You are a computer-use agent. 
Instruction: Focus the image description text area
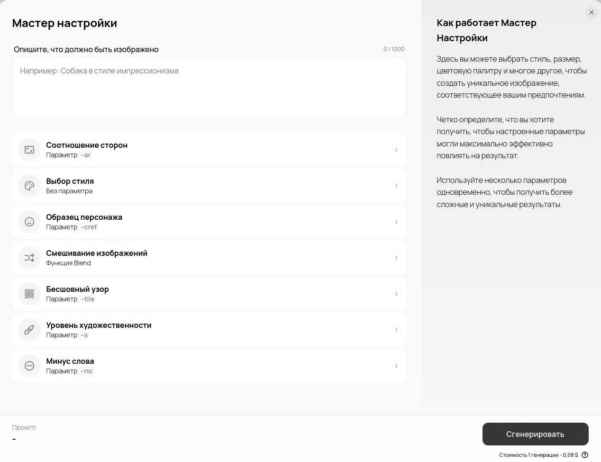pos(209,87)
